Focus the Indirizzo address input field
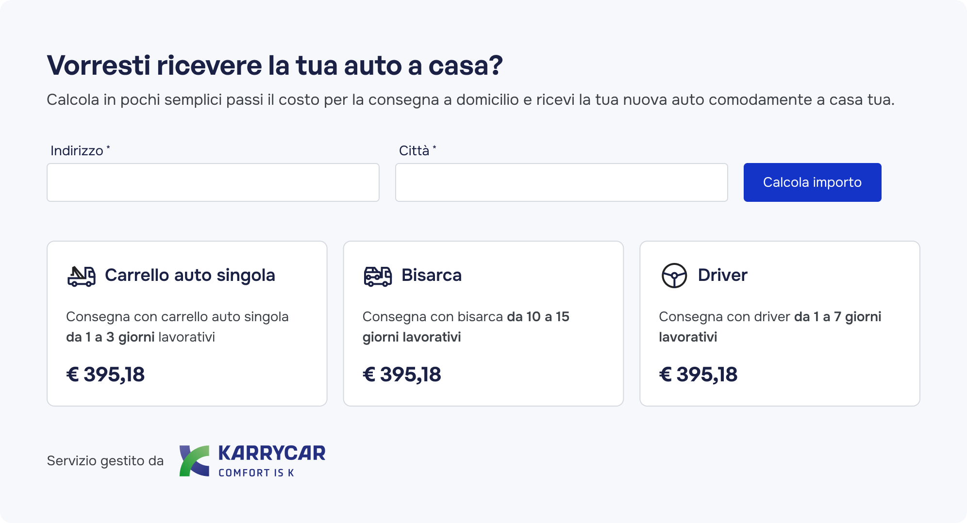The image size is (967, 523). [213, 182]
